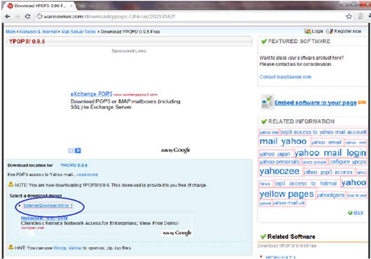
Task: Select 'pop3 access to yahoo mail account' tag
Action: tap(323, 132)
